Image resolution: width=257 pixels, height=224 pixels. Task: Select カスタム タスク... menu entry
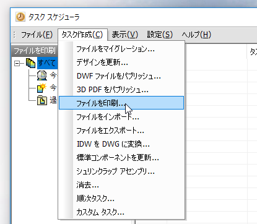click(121, 212)
